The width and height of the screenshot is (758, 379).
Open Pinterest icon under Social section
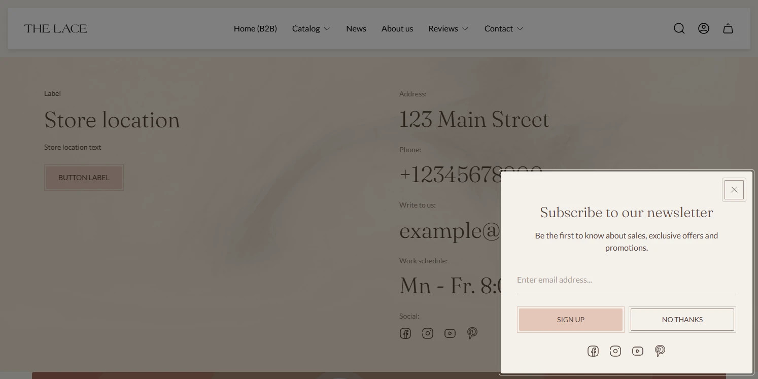pos(472,333)
